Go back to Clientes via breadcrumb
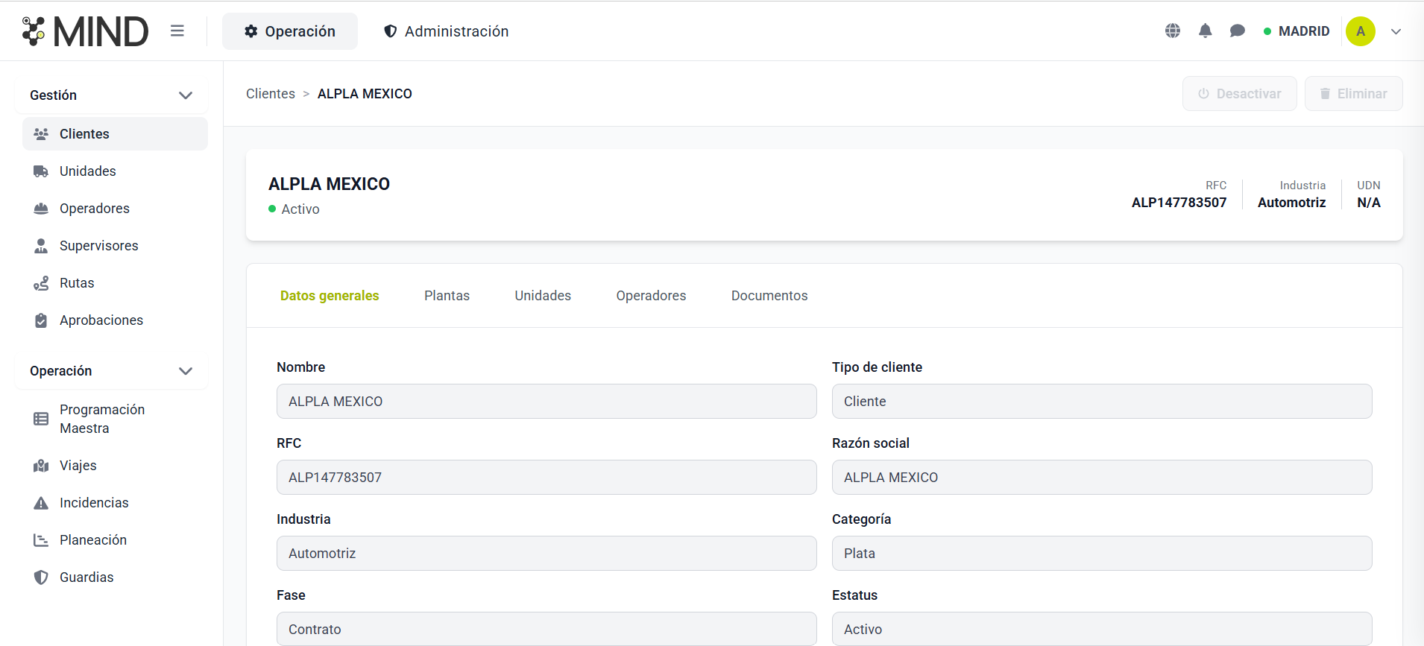 coord(271,94)
